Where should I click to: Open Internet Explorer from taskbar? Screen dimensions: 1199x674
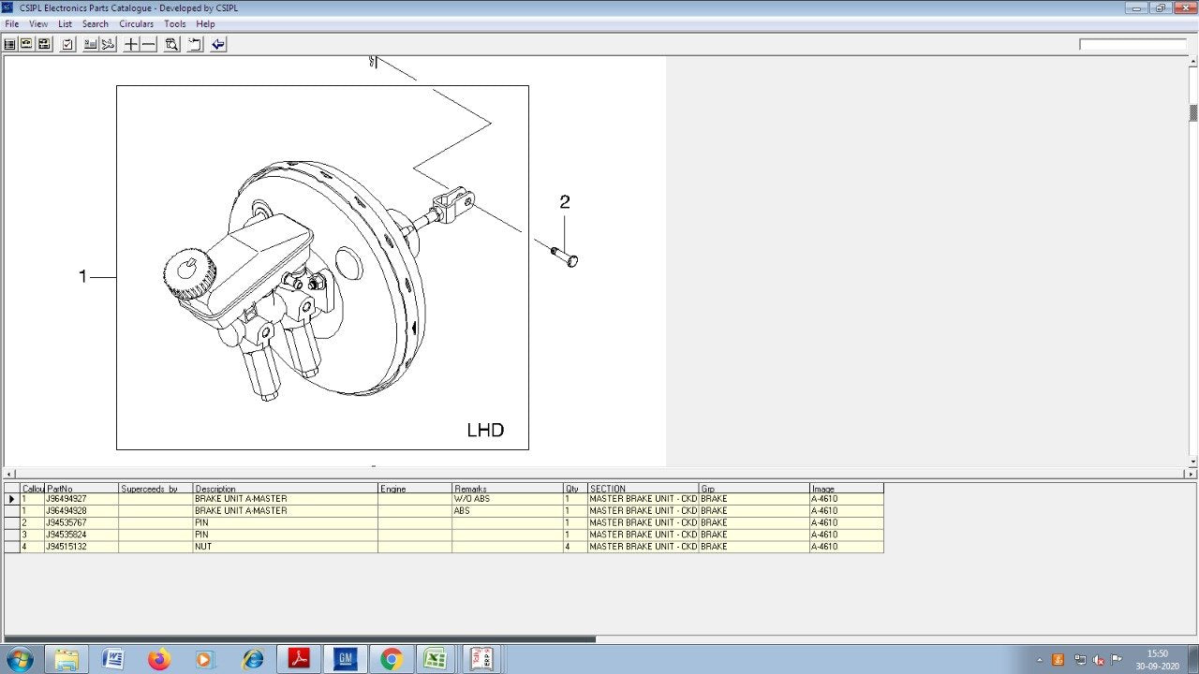(x=252, y=659)
